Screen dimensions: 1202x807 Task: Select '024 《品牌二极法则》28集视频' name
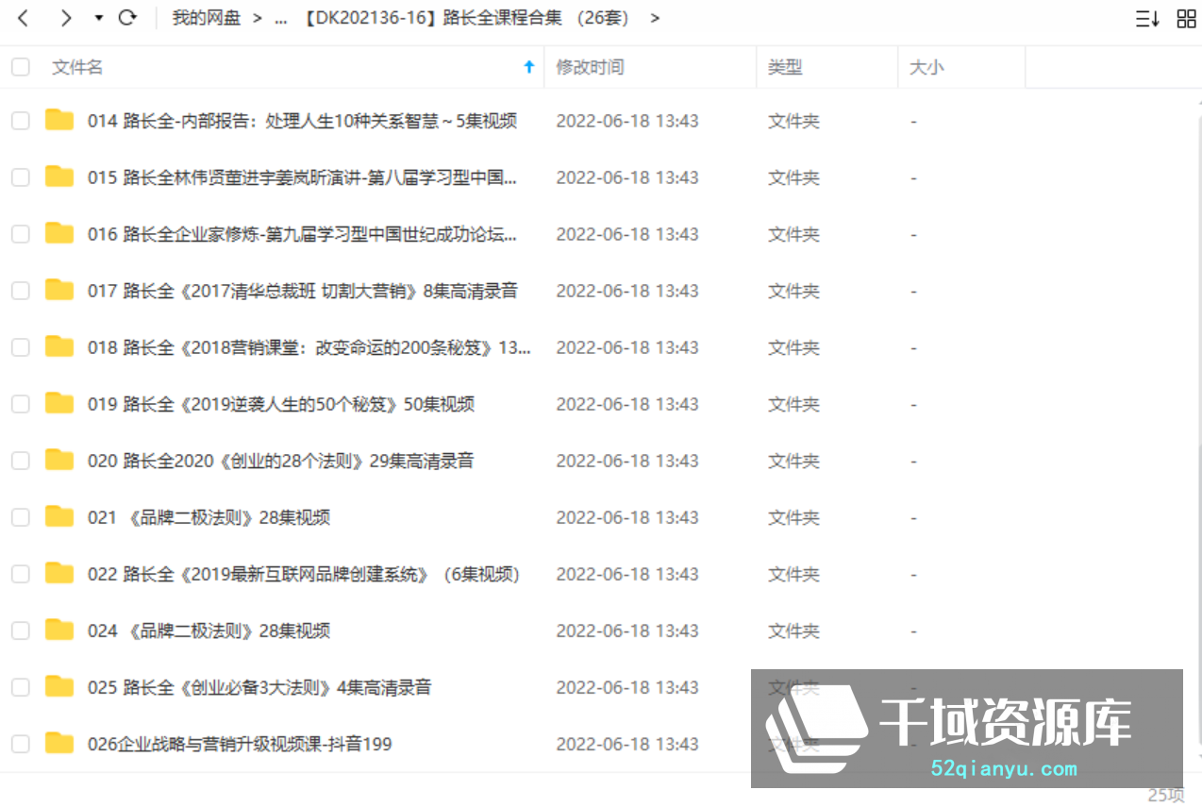[209, 630]
